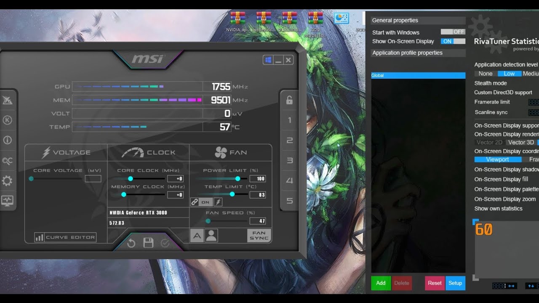Screen dimensions: 539x303
Task: Select Afterburner profile slot 1
Action: (289, 120)
